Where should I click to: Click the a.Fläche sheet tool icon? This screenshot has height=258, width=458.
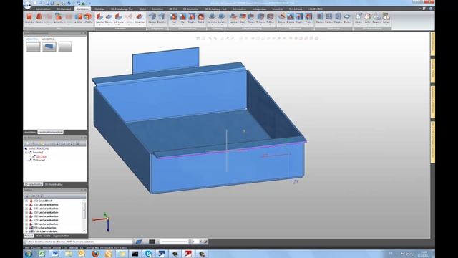(88, 17)
